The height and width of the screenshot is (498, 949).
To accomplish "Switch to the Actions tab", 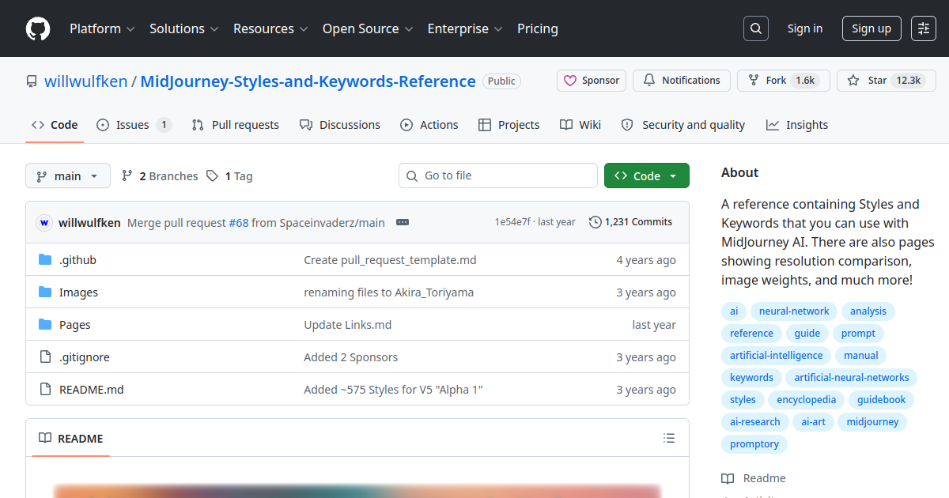I will coord(429,125).
